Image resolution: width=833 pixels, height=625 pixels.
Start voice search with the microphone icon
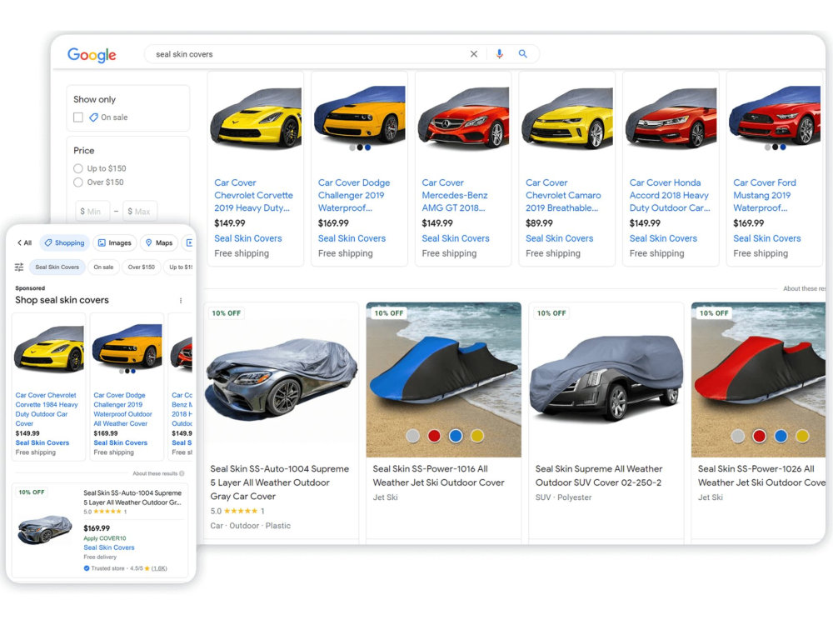coord(499,53)
